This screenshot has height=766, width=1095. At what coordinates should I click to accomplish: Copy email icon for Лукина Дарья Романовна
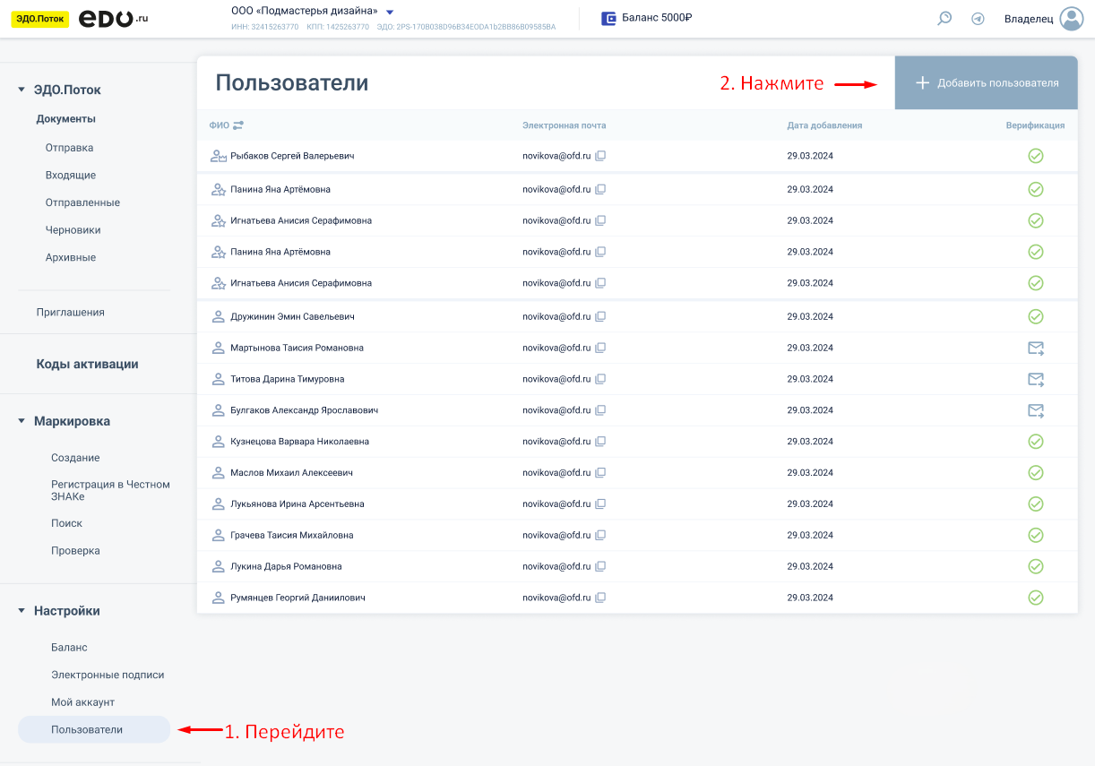coord(600,566)
